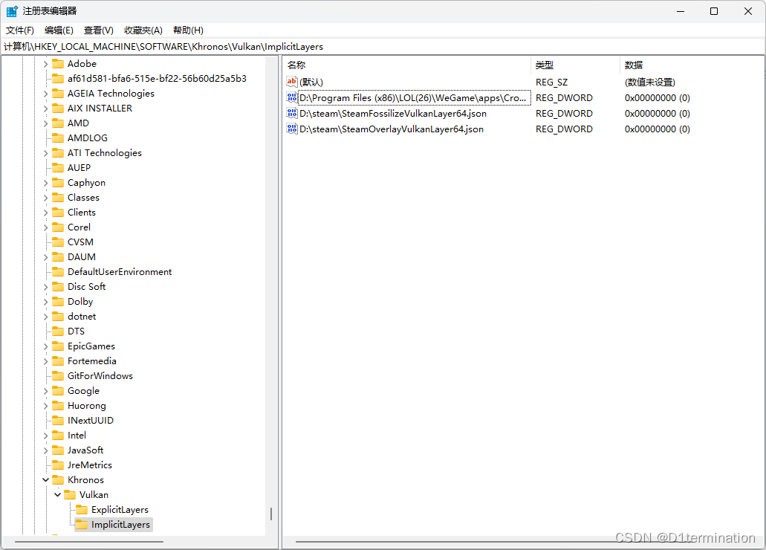
Task: Select the (默认) value name
Action: pos(311,82)
